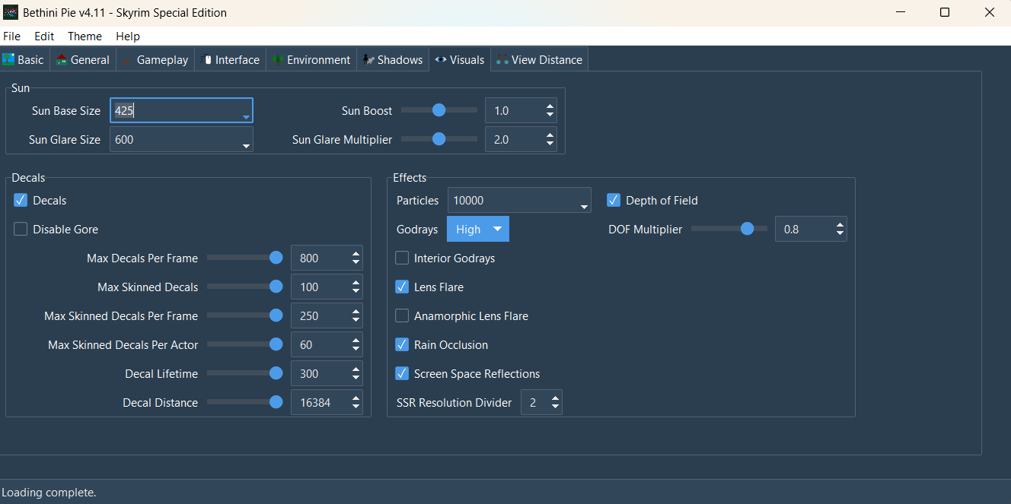
Task: Switch to the Gameplay tab
Action: tap(155, 60)
